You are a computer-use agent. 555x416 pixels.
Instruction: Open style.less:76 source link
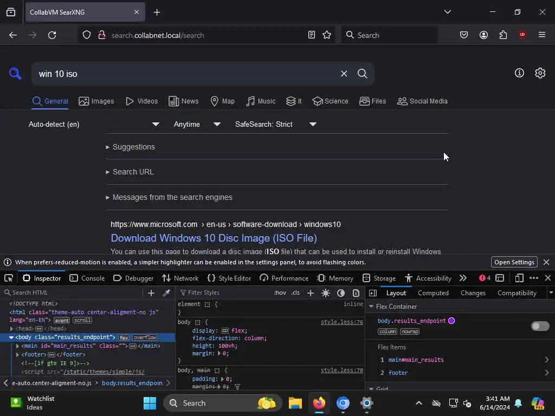(x=341, y=322)
